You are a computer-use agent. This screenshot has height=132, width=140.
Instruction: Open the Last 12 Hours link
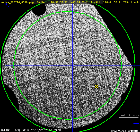[129, 115]
